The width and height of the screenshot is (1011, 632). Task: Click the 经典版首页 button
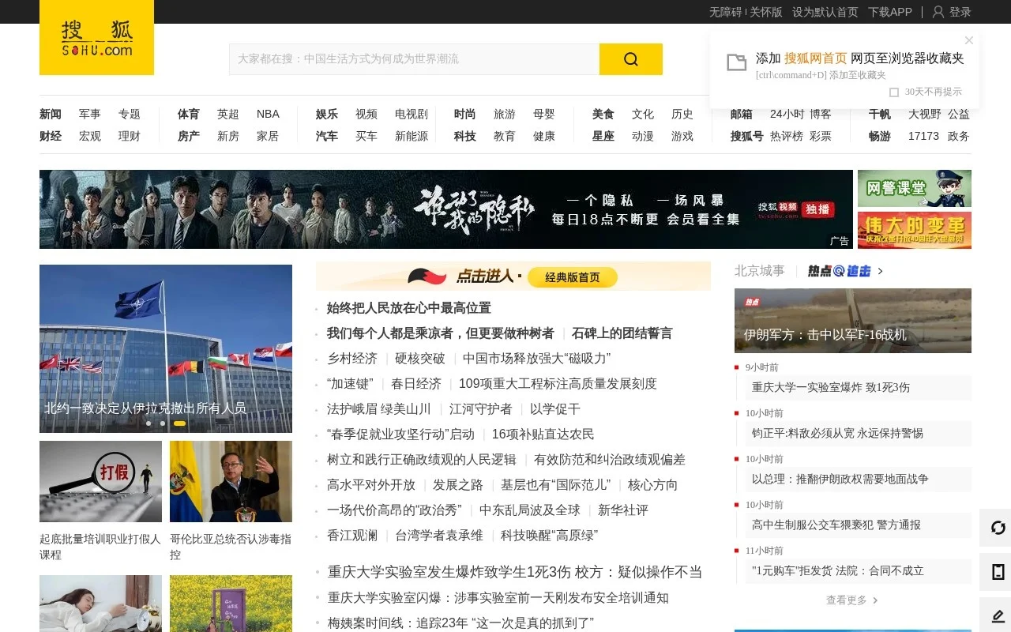click(x=573, y=277)
